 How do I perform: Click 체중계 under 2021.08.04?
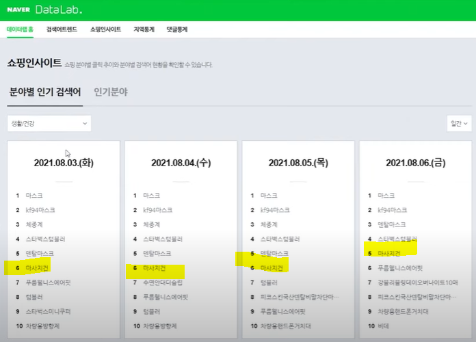[x=151, y=225]
